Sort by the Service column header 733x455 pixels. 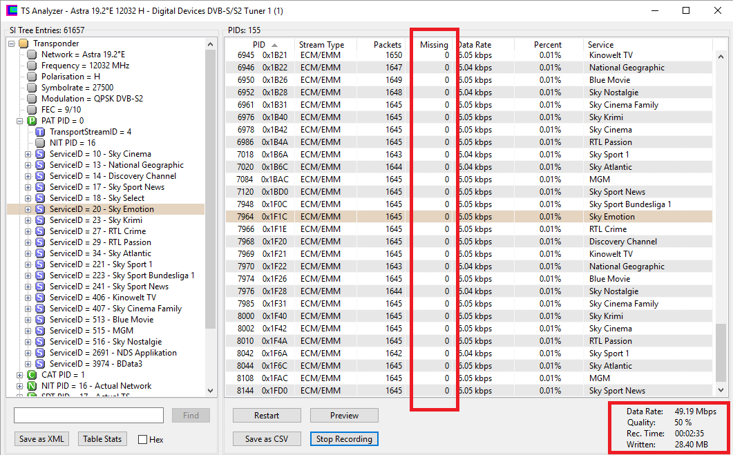pyautogui.click(x=649, y=45)
